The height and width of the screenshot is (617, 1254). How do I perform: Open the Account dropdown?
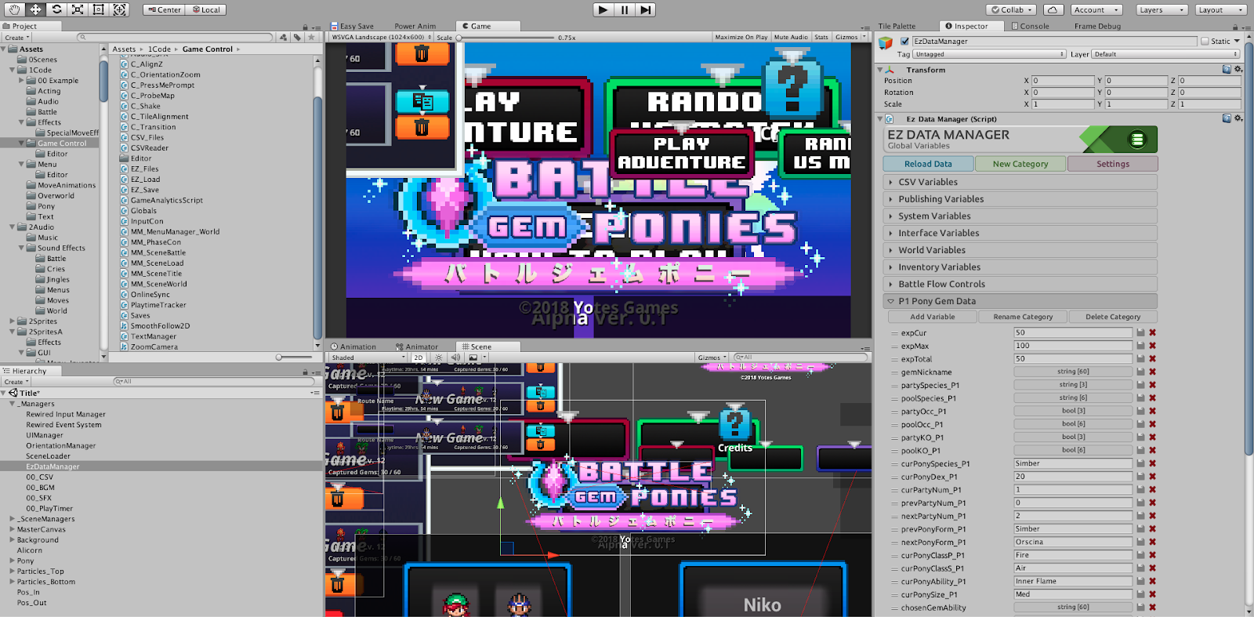coord(1096,9)
